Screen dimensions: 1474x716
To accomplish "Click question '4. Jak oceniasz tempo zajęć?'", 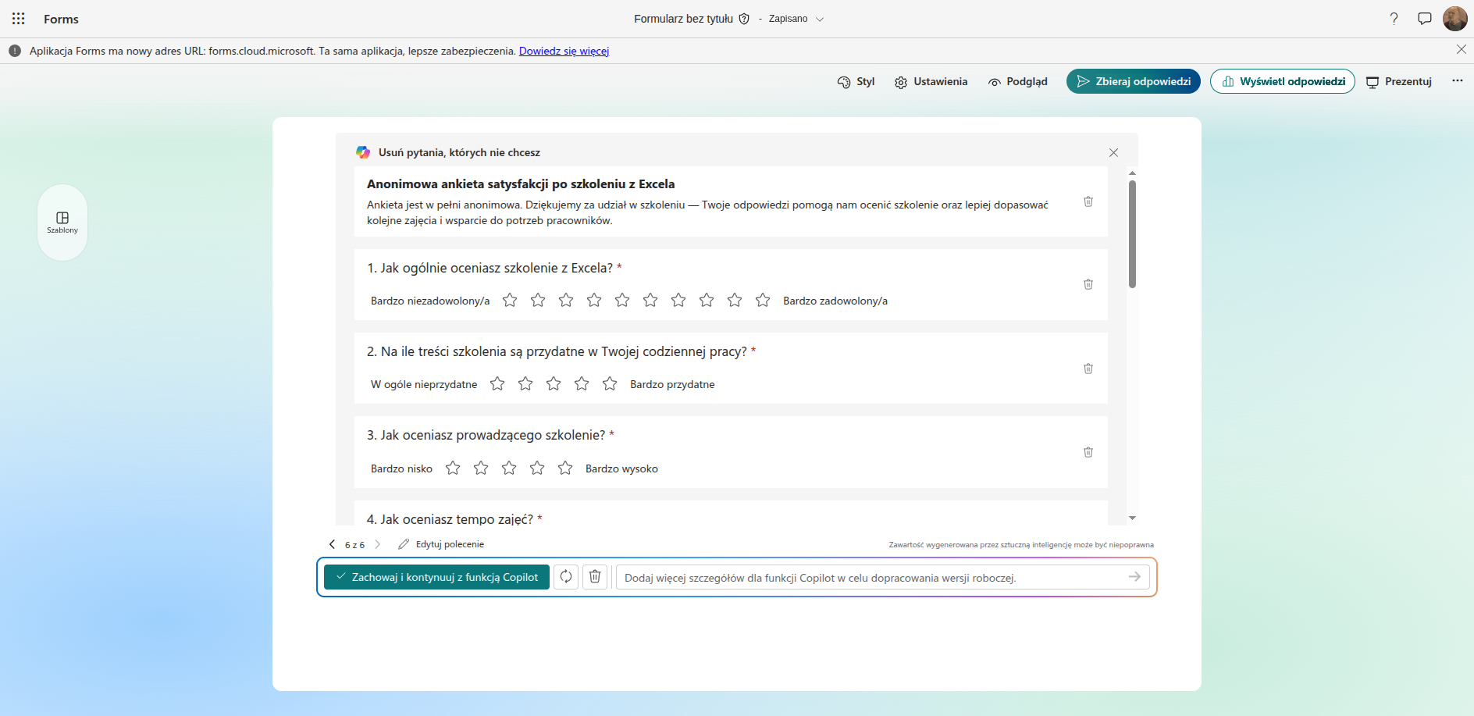I will point(450,519).
